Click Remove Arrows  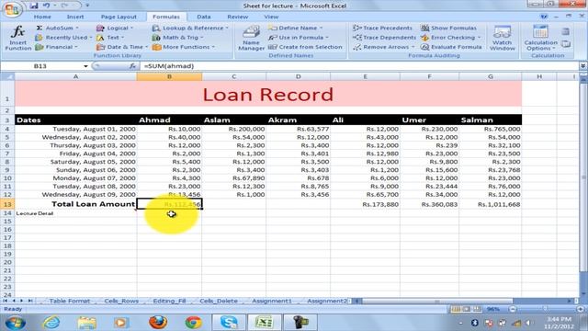(x=384, y=47)
